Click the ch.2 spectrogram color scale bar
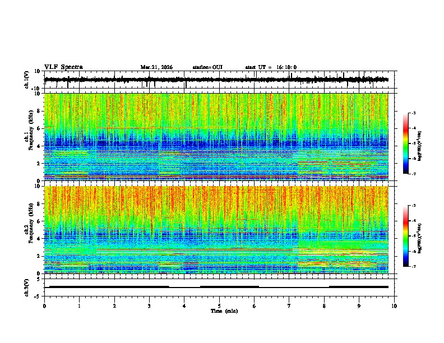 tap(406, 236)
